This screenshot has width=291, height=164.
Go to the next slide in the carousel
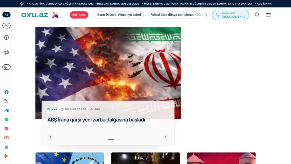pyautogui.click(x=166, y=137)
